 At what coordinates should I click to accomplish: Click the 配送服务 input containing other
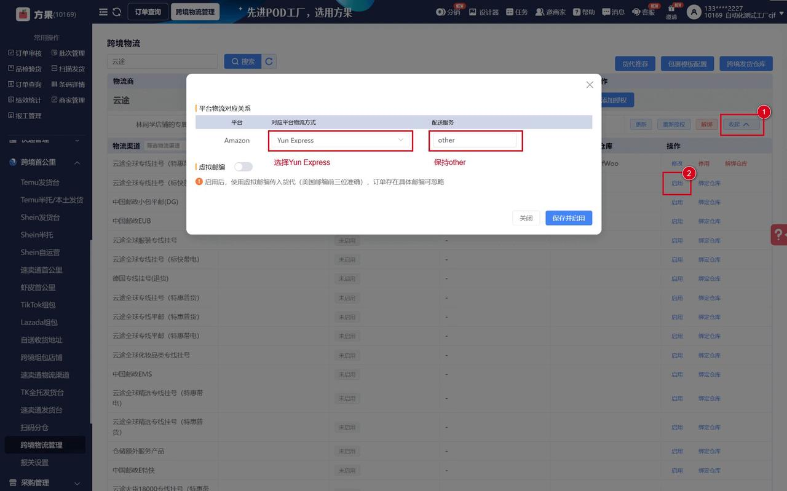point(475,140)
